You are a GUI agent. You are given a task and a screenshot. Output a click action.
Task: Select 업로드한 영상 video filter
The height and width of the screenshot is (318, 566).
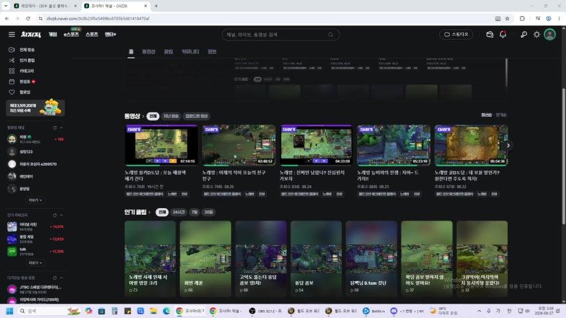point(196,116)
